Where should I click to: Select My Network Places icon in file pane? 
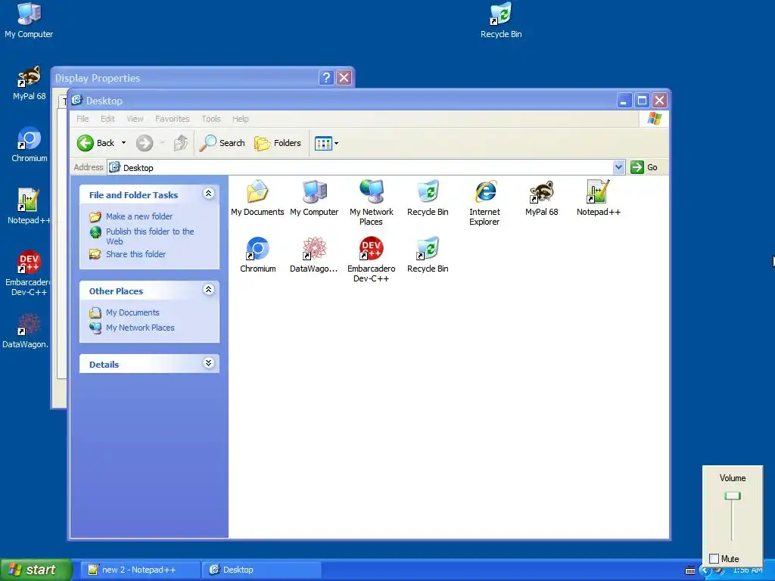[371, 203]
